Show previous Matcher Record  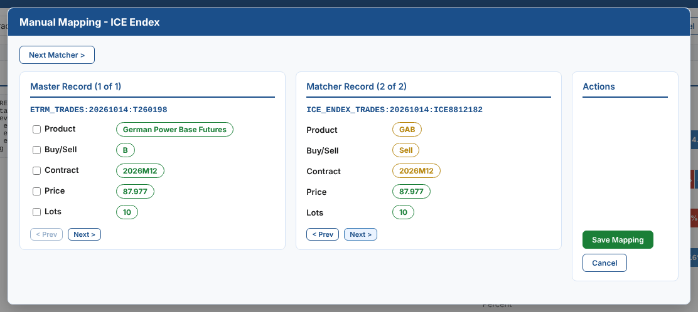(x=323, y=234)
